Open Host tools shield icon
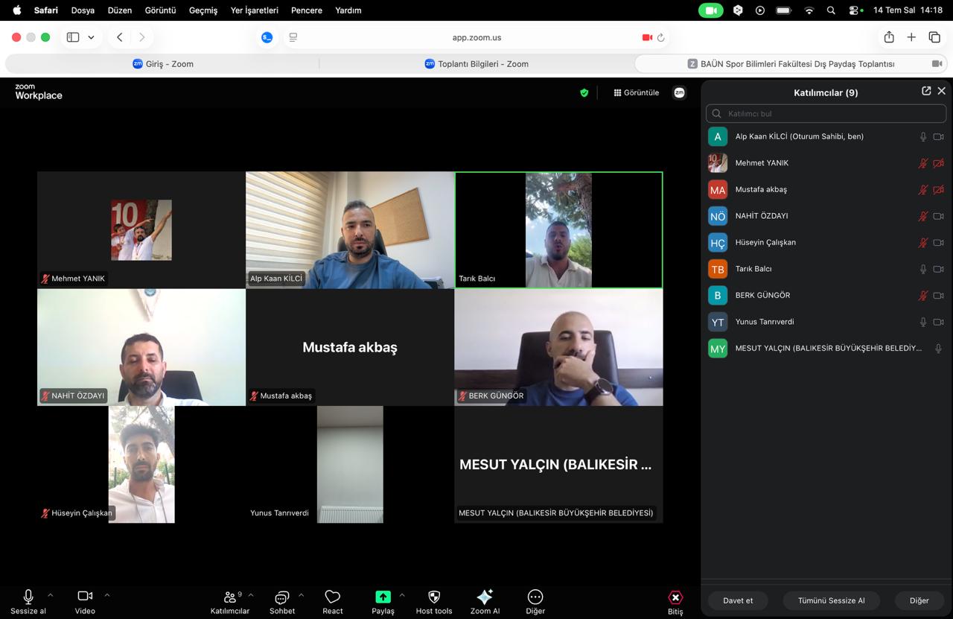Viewport: 953px width, 619px height. coord(434,597)
